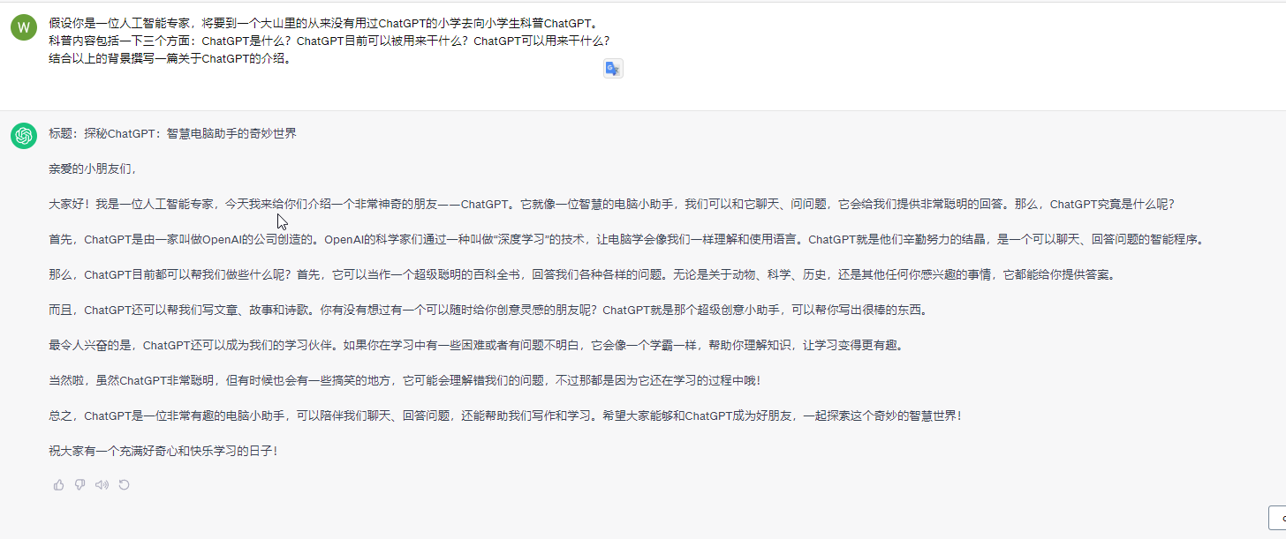Click the greeting line 亲爱的小朋友们
Viewport: 1286px width, 539px height.
[x=93, y=168]
